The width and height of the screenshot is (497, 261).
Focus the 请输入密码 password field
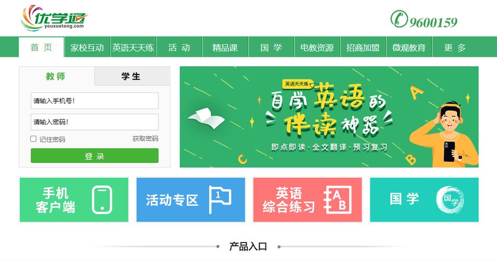point(94,122)
